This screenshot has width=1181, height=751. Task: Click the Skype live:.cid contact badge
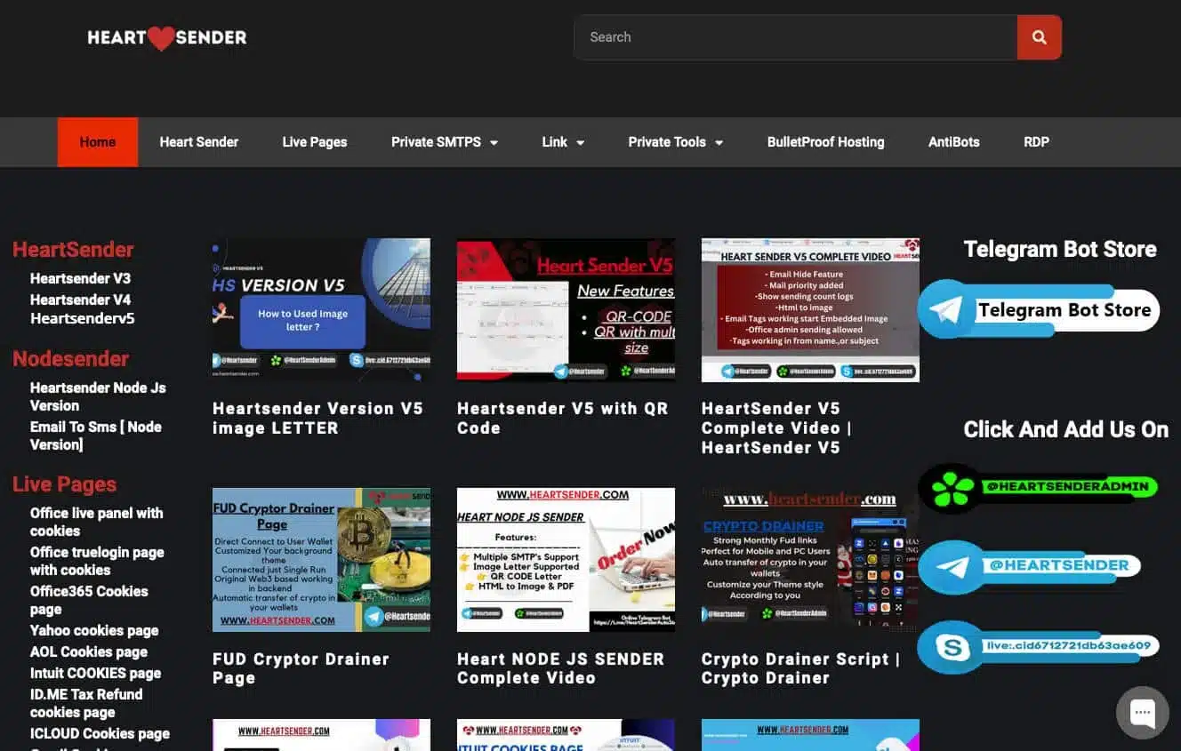(1039, 646)
